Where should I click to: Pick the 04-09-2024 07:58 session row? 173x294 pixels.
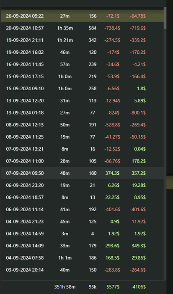82,258
